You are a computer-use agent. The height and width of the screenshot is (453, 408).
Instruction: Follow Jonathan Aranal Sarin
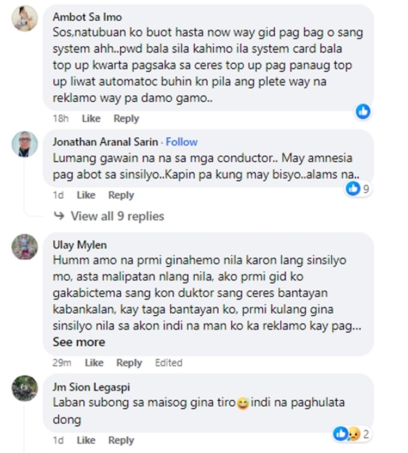pyautogui.click(x=182, y=142)
